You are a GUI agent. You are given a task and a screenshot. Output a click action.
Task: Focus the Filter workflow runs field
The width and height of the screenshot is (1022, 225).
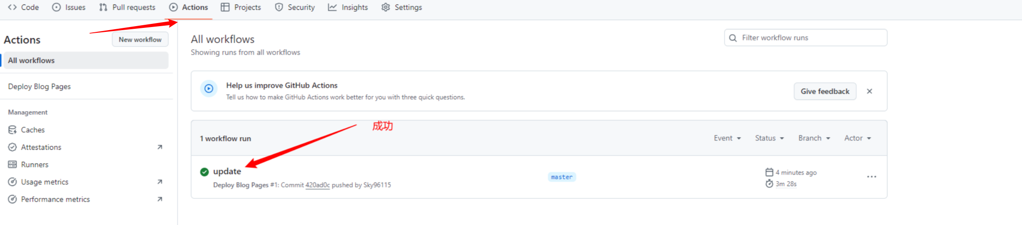812,38
